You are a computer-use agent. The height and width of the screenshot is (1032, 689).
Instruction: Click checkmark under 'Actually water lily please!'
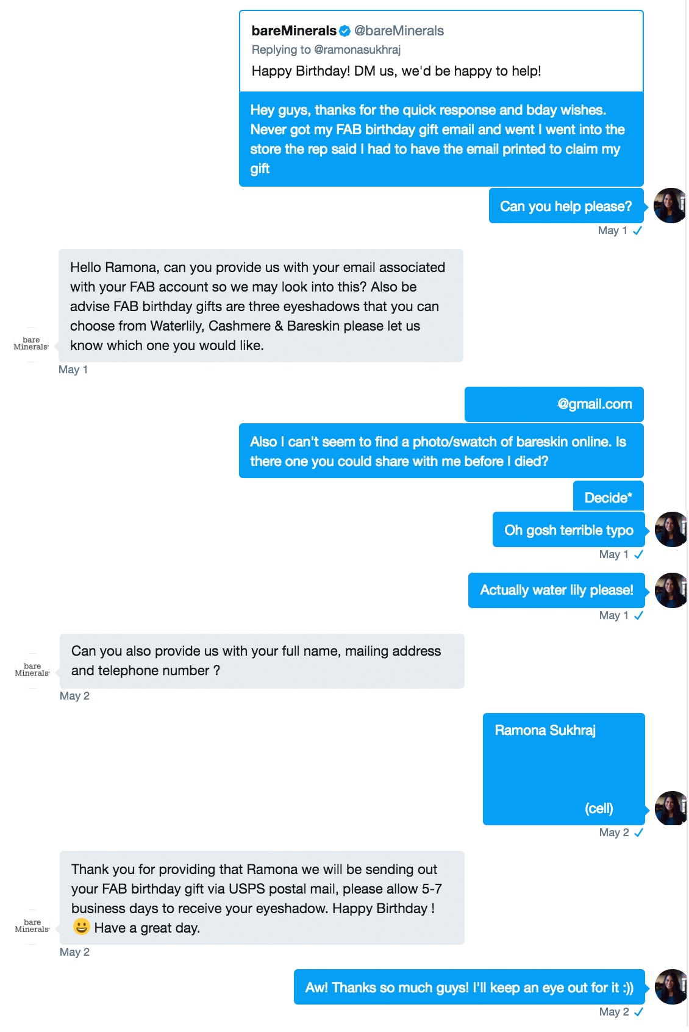tap(638, 615)
